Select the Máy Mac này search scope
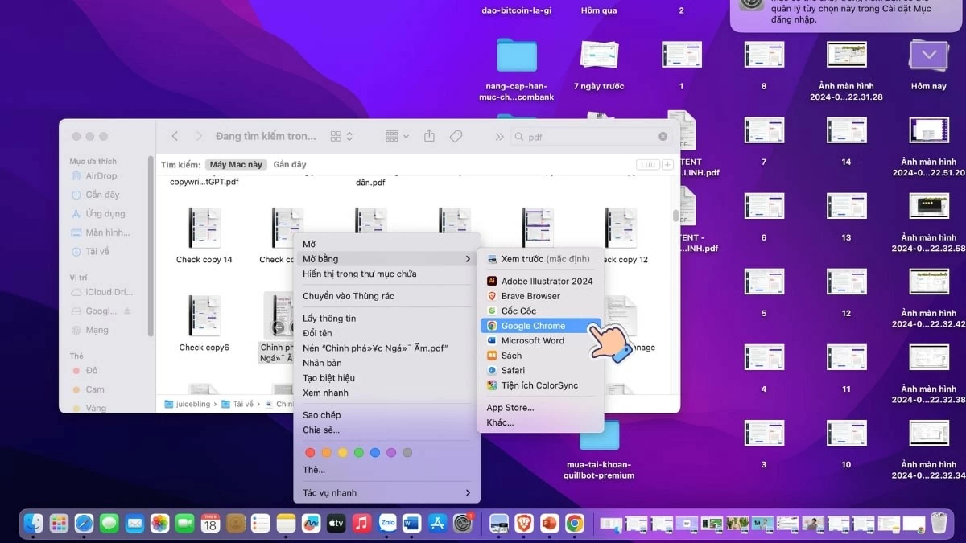 pyautogui.click(x=235, y=164)
